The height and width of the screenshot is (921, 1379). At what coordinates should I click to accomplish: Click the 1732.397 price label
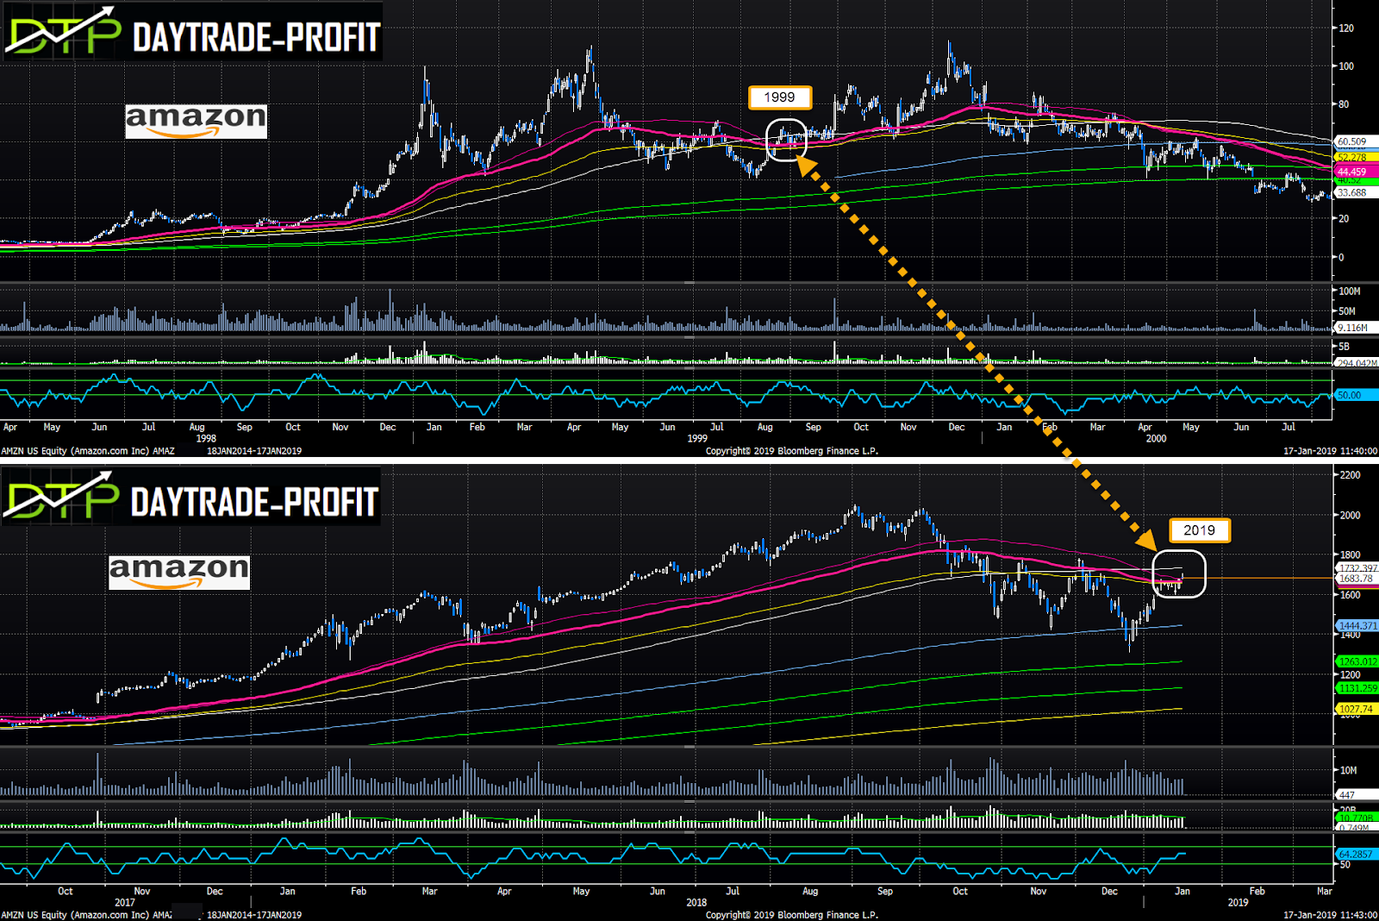tap(1357, 568)
